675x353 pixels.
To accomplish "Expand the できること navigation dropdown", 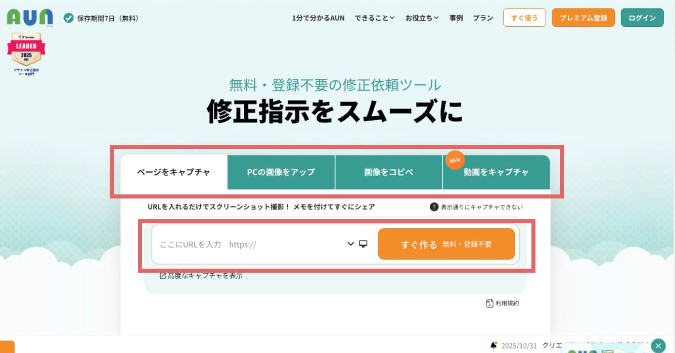I will click(x=375, y=18).
